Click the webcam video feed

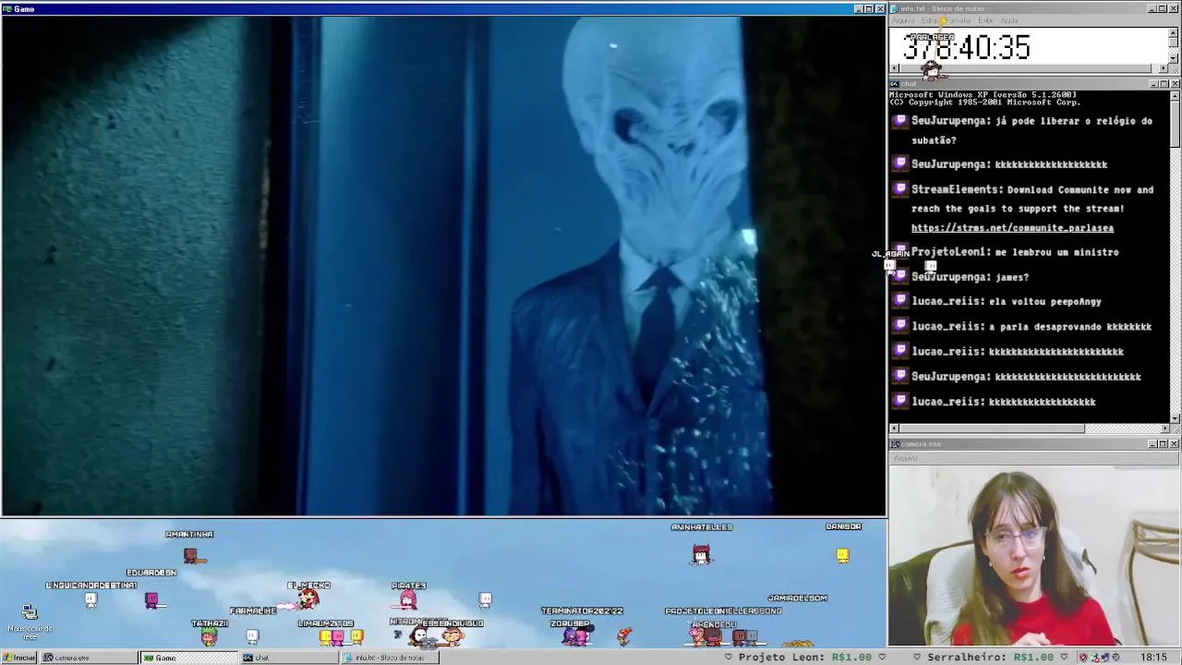tap(1034, 554)
